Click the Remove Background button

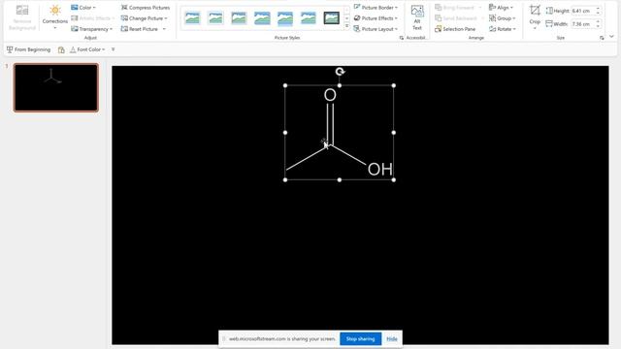[21, 16]
